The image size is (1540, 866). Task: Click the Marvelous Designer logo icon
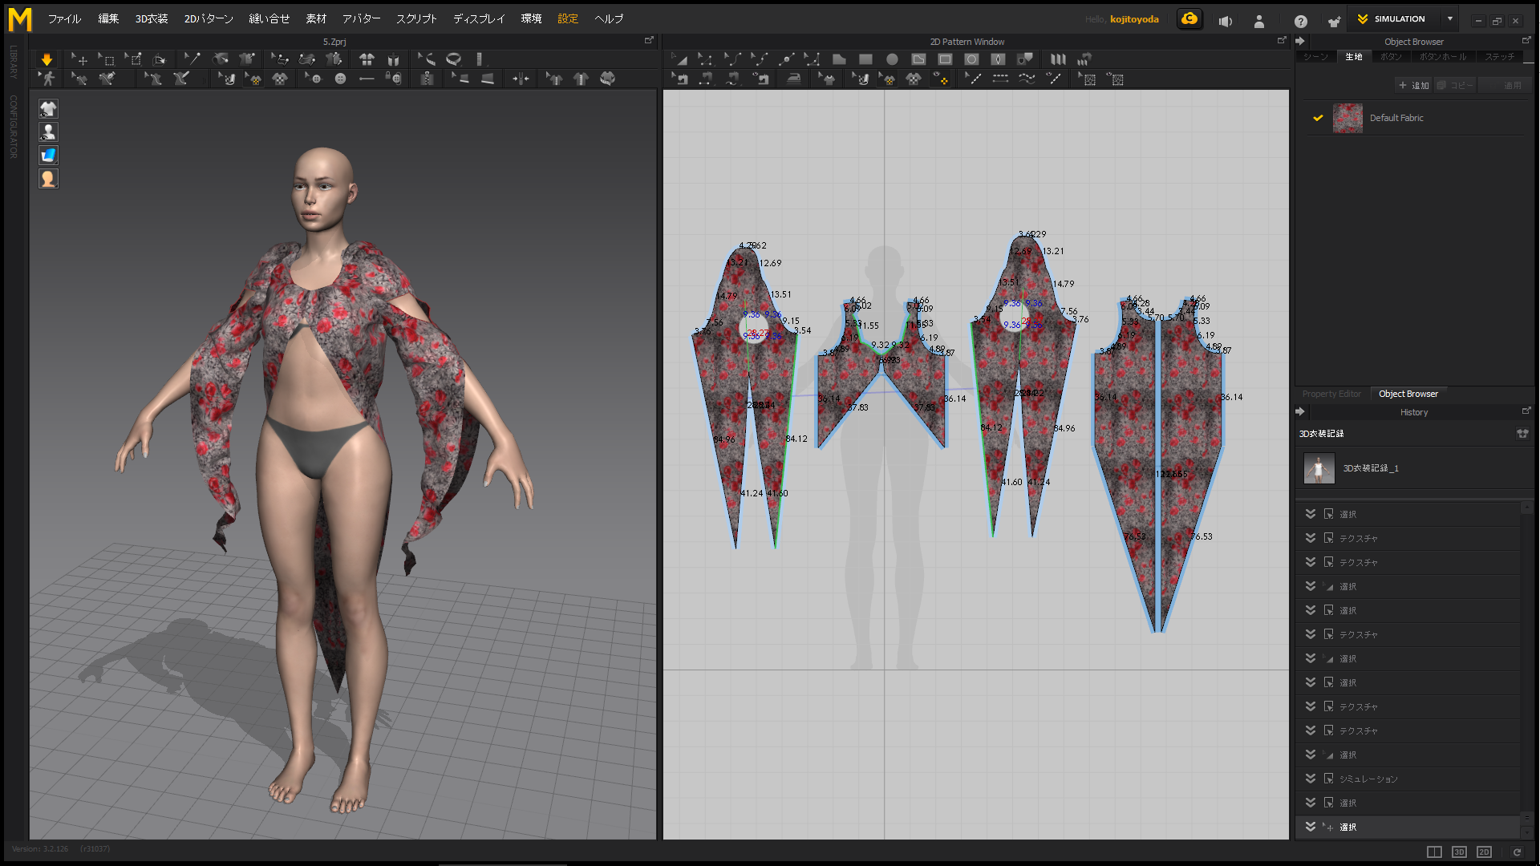pos(20,19)
